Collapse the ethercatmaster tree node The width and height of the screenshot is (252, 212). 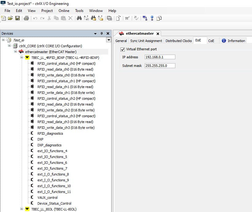15,52
